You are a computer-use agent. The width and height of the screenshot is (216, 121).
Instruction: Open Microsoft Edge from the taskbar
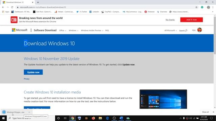click(107, 118)
